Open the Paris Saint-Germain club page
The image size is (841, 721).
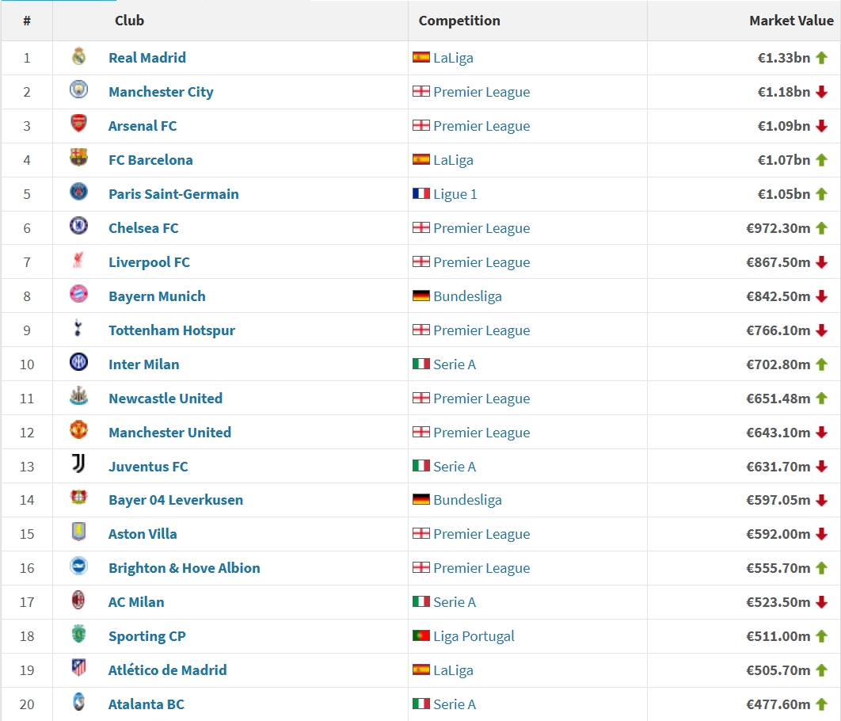[173, 194]
